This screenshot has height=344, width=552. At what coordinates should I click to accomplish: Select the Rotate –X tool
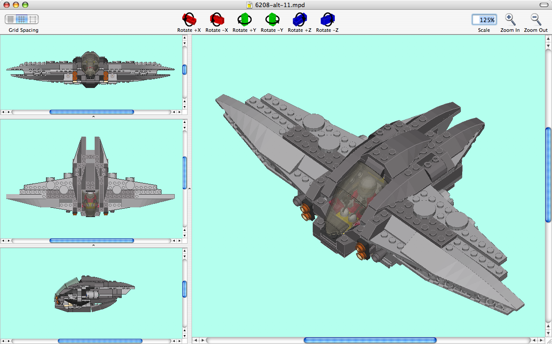click(x=217, y=20)
